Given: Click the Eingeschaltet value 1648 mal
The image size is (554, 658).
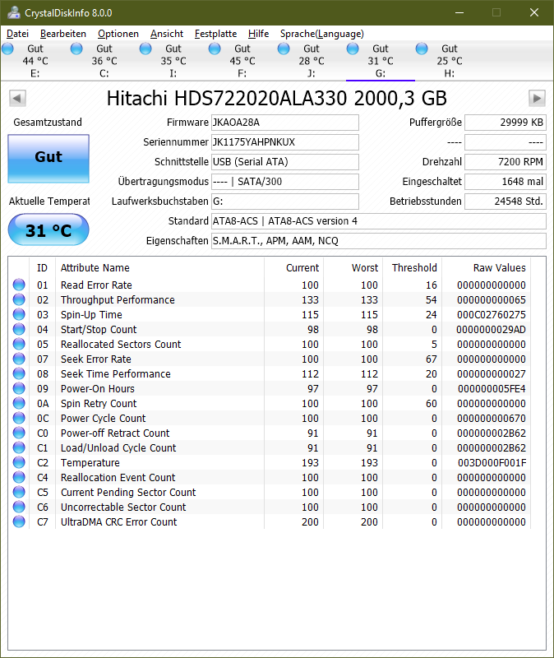Looking at the screenshot, I should [x=506, y=182].
